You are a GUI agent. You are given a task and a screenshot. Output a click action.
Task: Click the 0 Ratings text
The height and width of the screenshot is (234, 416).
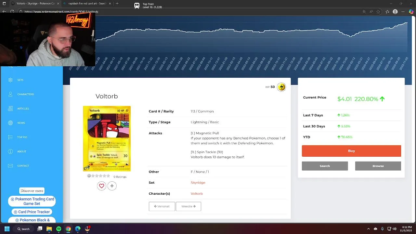tap(120, 177)
